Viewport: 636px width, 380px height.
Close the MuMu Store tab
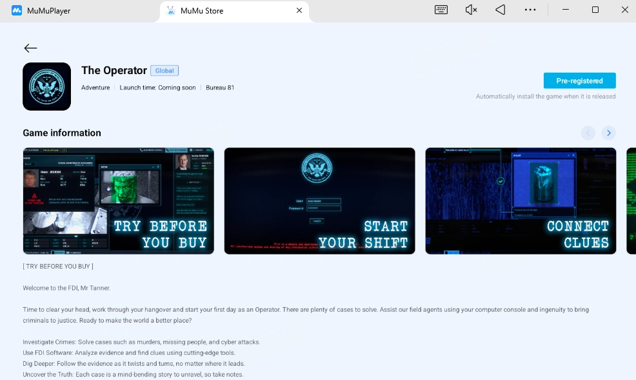(x=299, y=10)
